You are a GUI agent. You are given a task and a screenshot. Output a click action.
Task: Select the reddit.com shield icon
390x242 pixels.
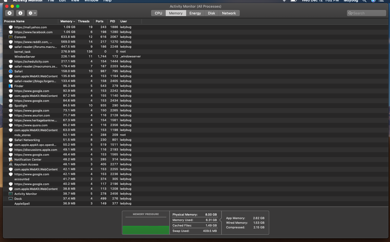pos(11,42)
